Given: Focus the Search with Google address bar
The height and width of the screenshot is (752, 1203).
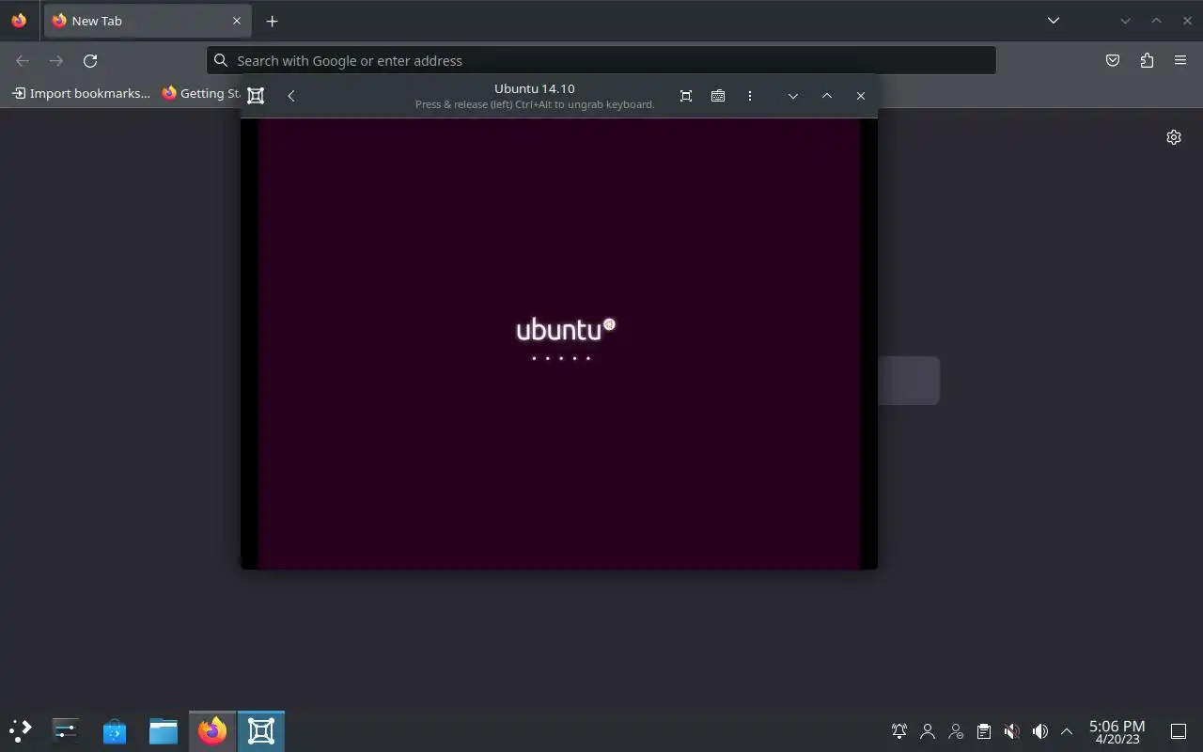Looking at the screenshot, I should (601, 60).
